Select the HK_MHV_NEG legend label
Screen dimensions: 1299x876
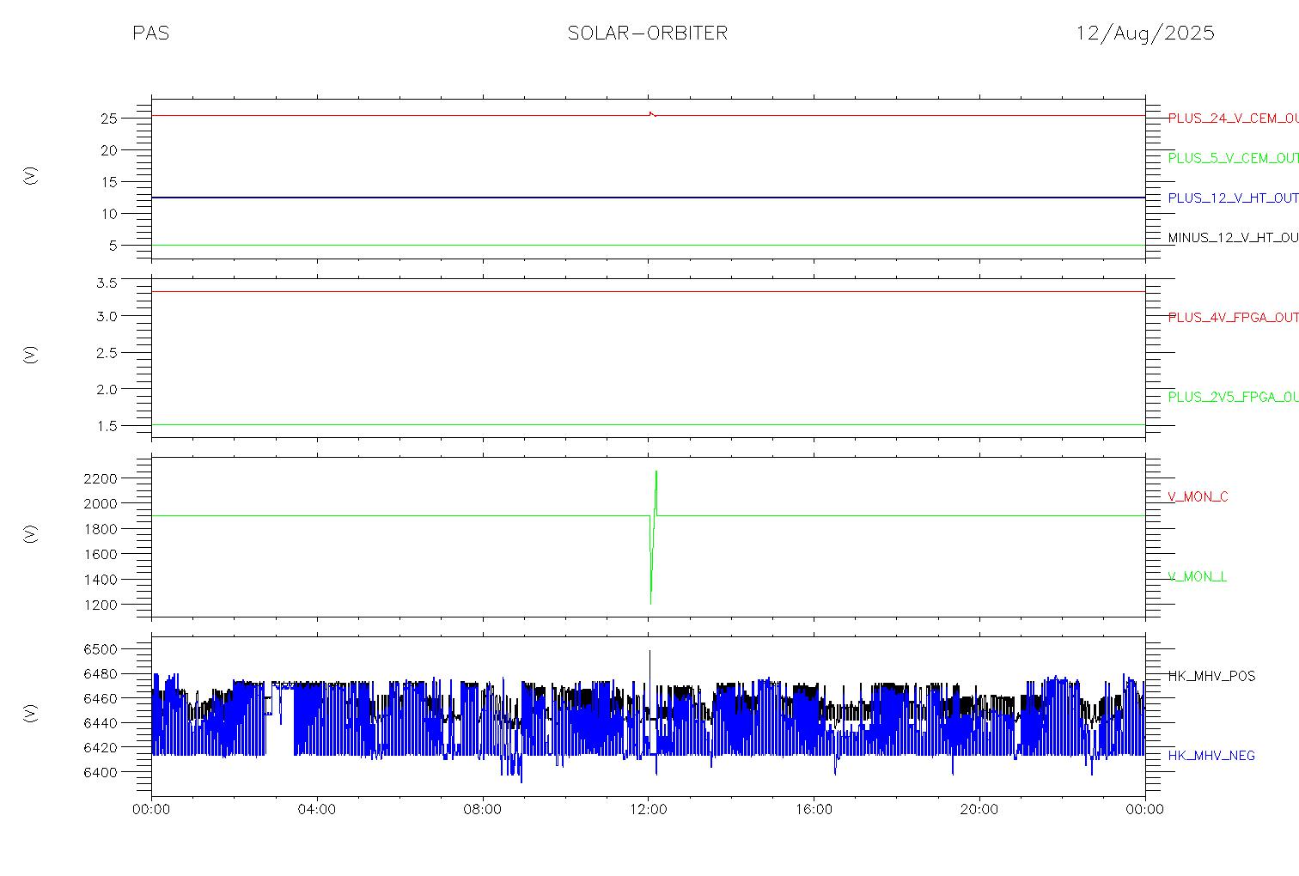pyautogui.click(x=1211, y=756)
